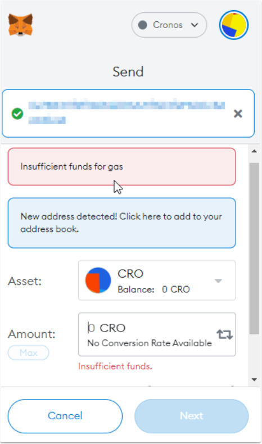Cancel the send transaction
This screenshot has width=262, height=444.
65,416
